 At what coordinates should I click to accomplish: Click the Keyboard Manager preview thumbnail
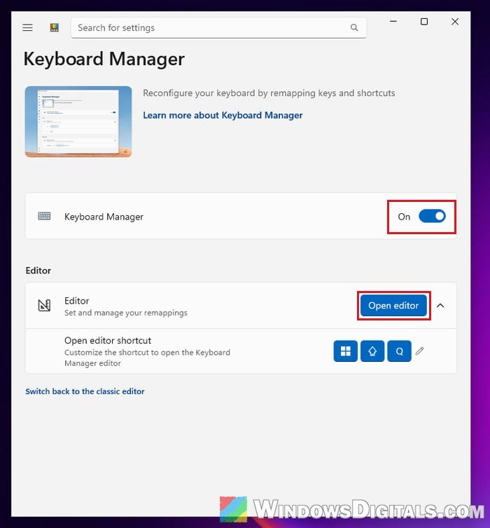pos(78,121)
